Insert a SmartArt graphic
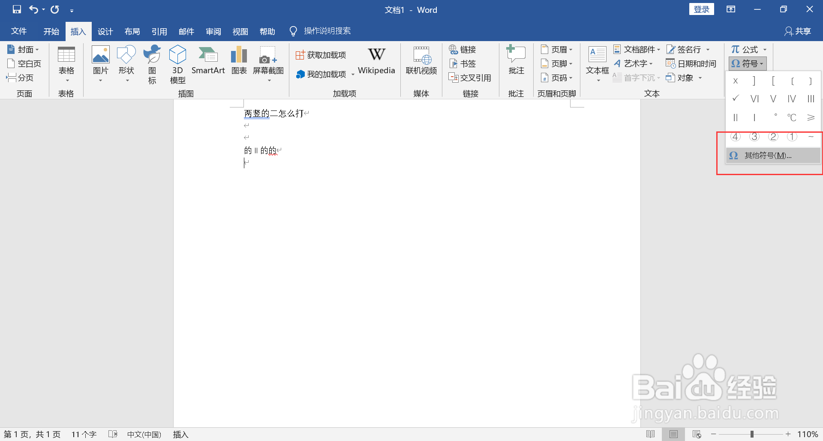Screen dimensions: 823x441 coord(208,62)
